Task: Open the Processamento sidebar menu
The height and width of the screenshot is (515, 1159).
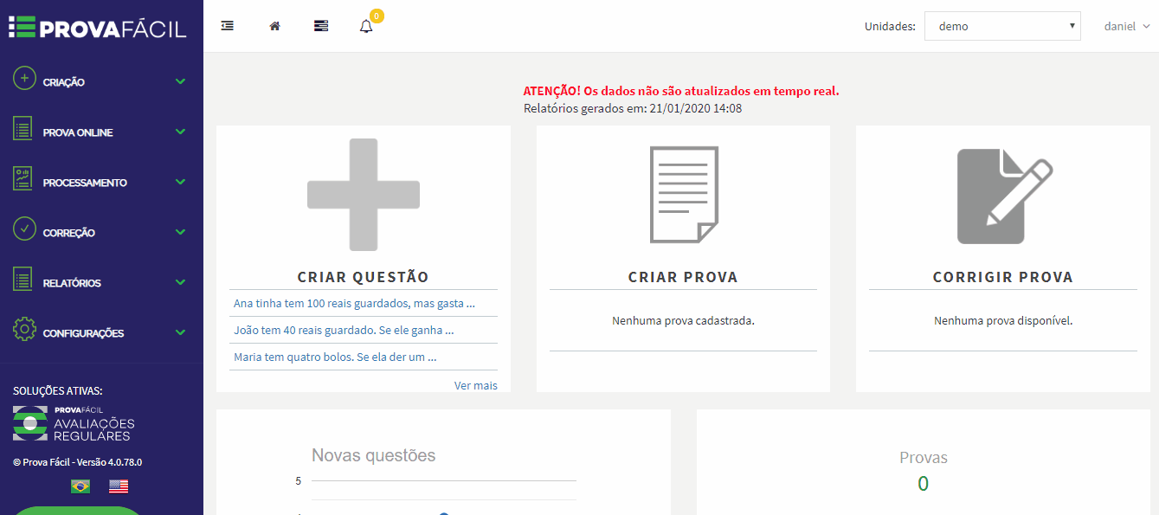Action: (x=101, y=183)
